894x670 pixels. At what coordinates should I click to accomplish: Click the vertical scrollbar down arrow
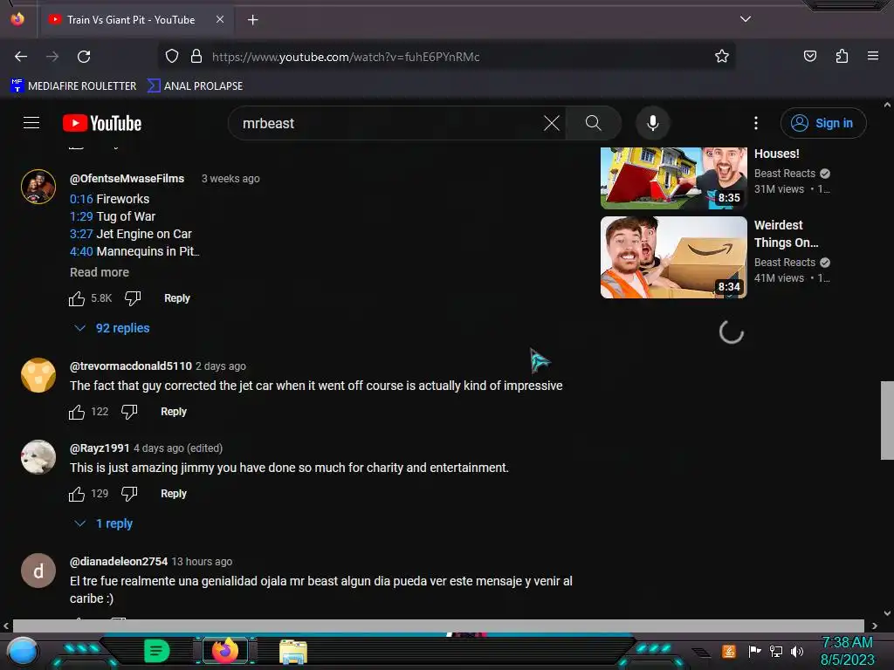pos(887,613)
